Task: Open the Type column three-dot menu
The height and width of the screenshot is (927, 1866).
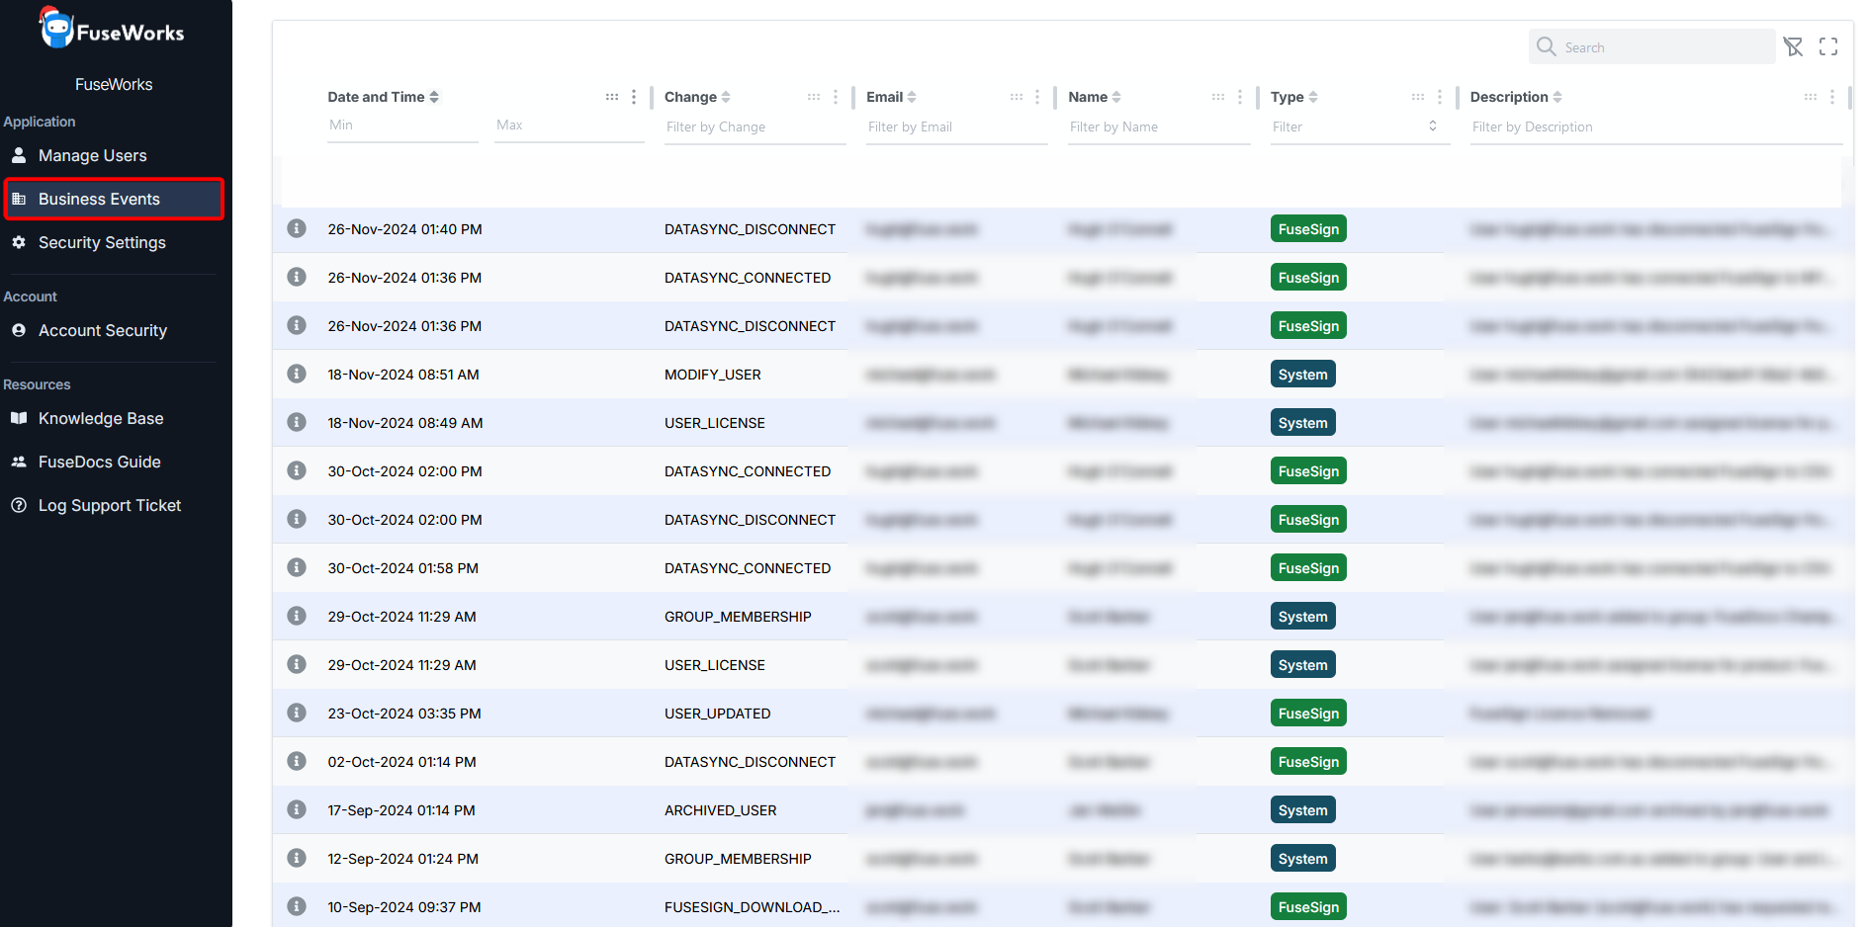Action: [x=1440, y=97]
